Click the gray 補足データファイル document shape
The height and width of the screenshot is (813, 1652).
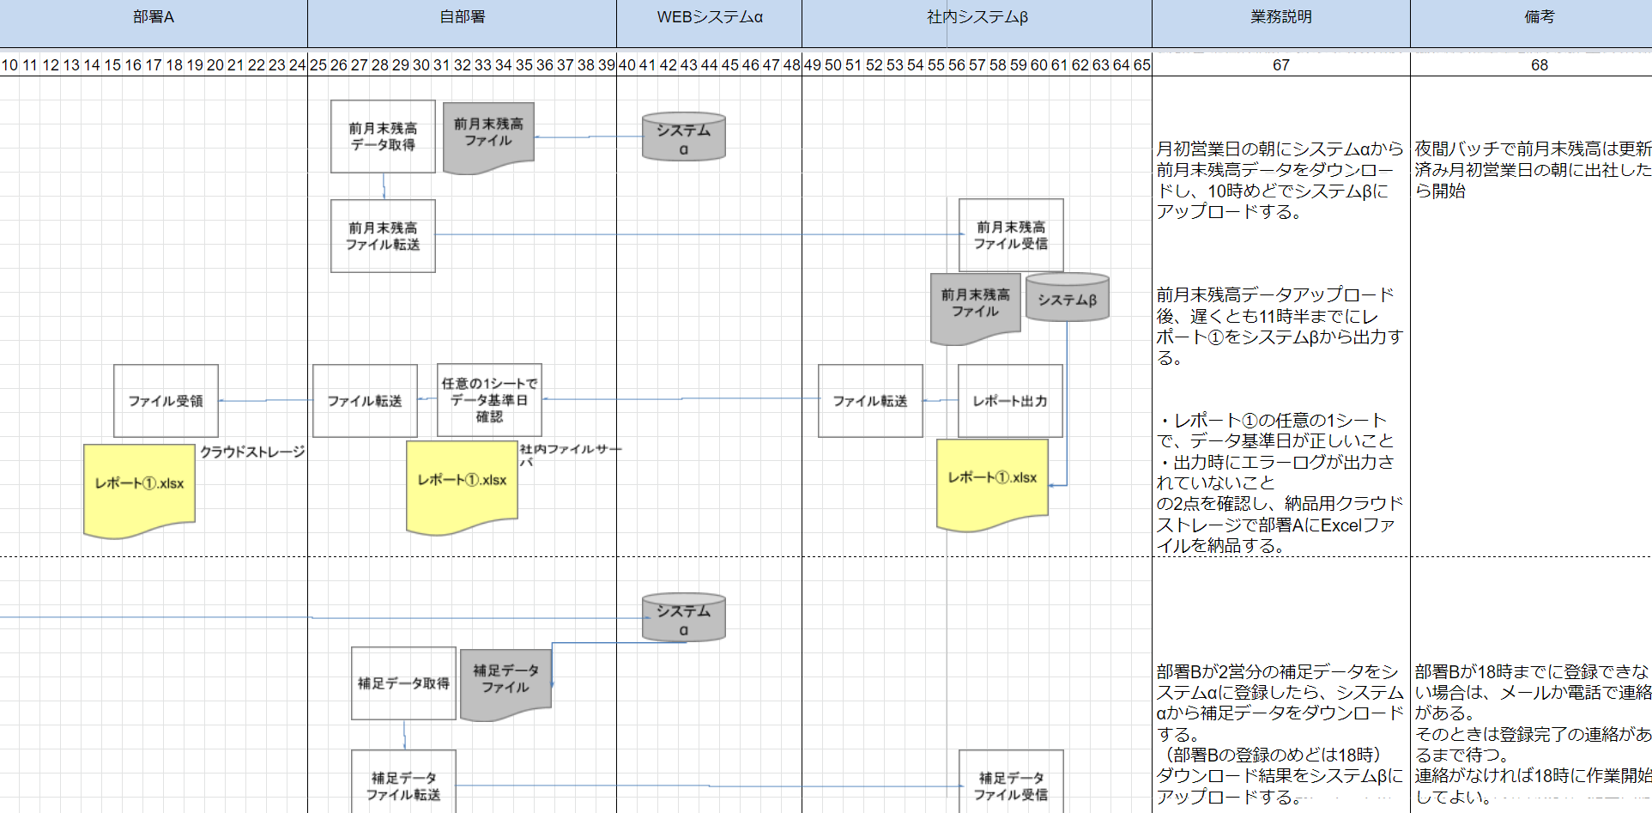(505, 682)
